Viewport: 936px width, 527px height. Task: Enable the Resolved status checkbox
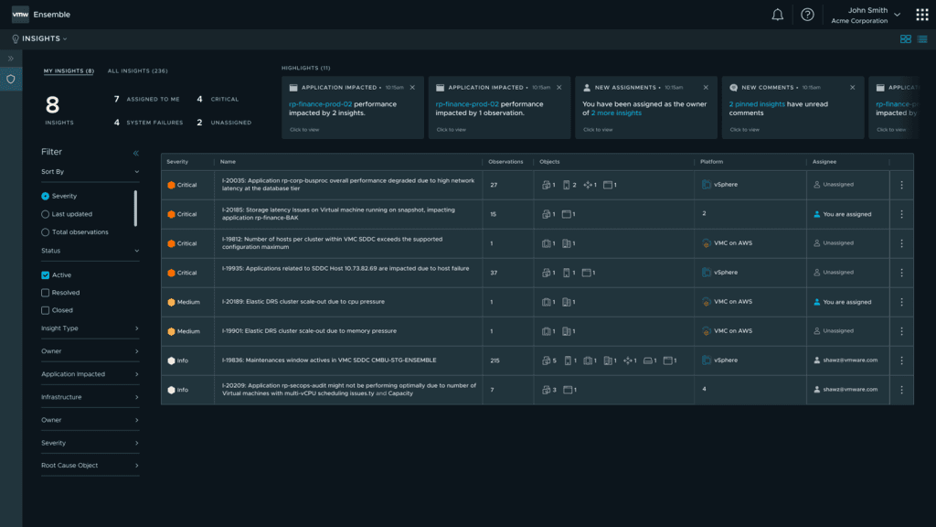coord(46,293)
